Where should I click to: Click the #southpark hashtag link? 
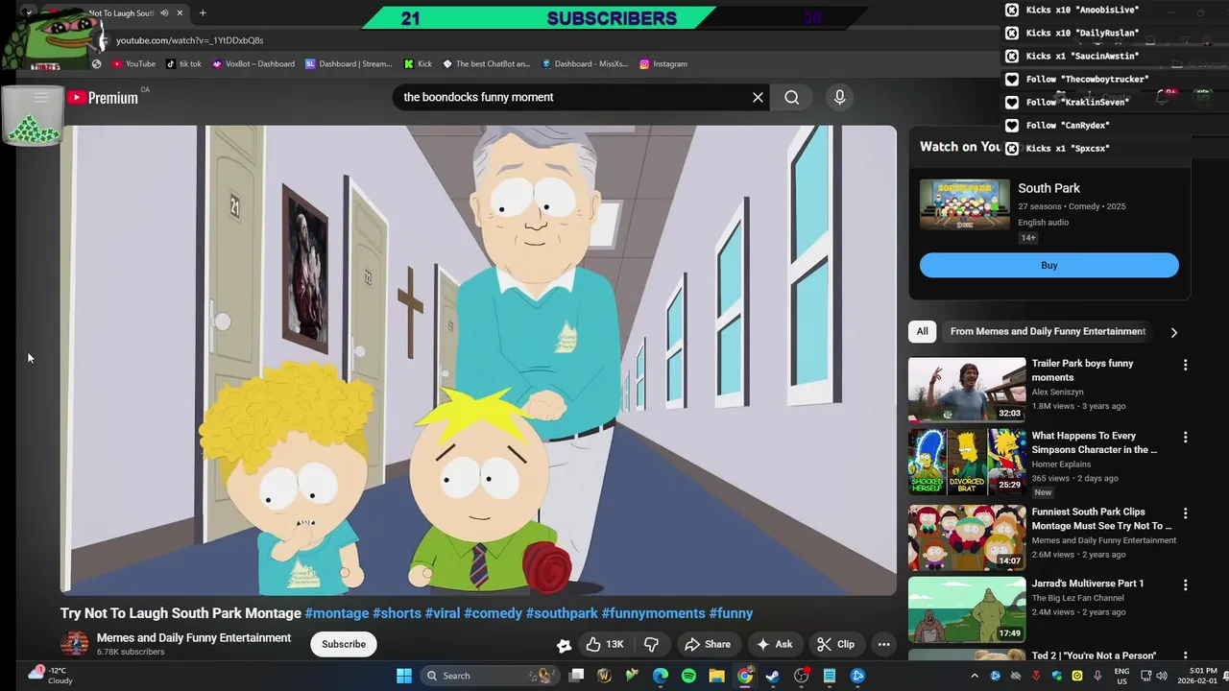pos(562,613)
